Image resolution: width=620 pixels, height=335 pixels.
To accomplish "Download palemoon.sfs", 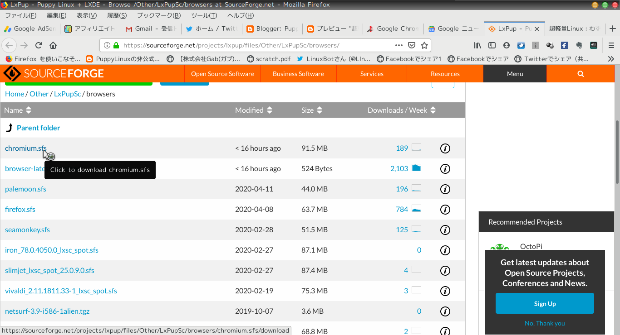I will coord(25,189).
